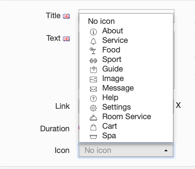Choose the Help question mark icon
Viewport: 195px width, 169px height.
93,98
